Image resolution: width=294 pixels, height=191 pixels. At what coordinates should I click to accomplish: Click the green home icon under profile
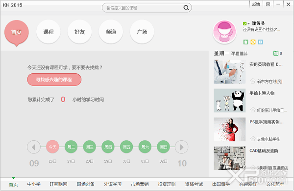click(x=245, y=42)
